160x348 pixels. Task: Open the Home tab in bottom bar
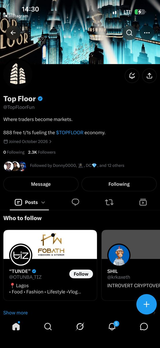[16, 327]
